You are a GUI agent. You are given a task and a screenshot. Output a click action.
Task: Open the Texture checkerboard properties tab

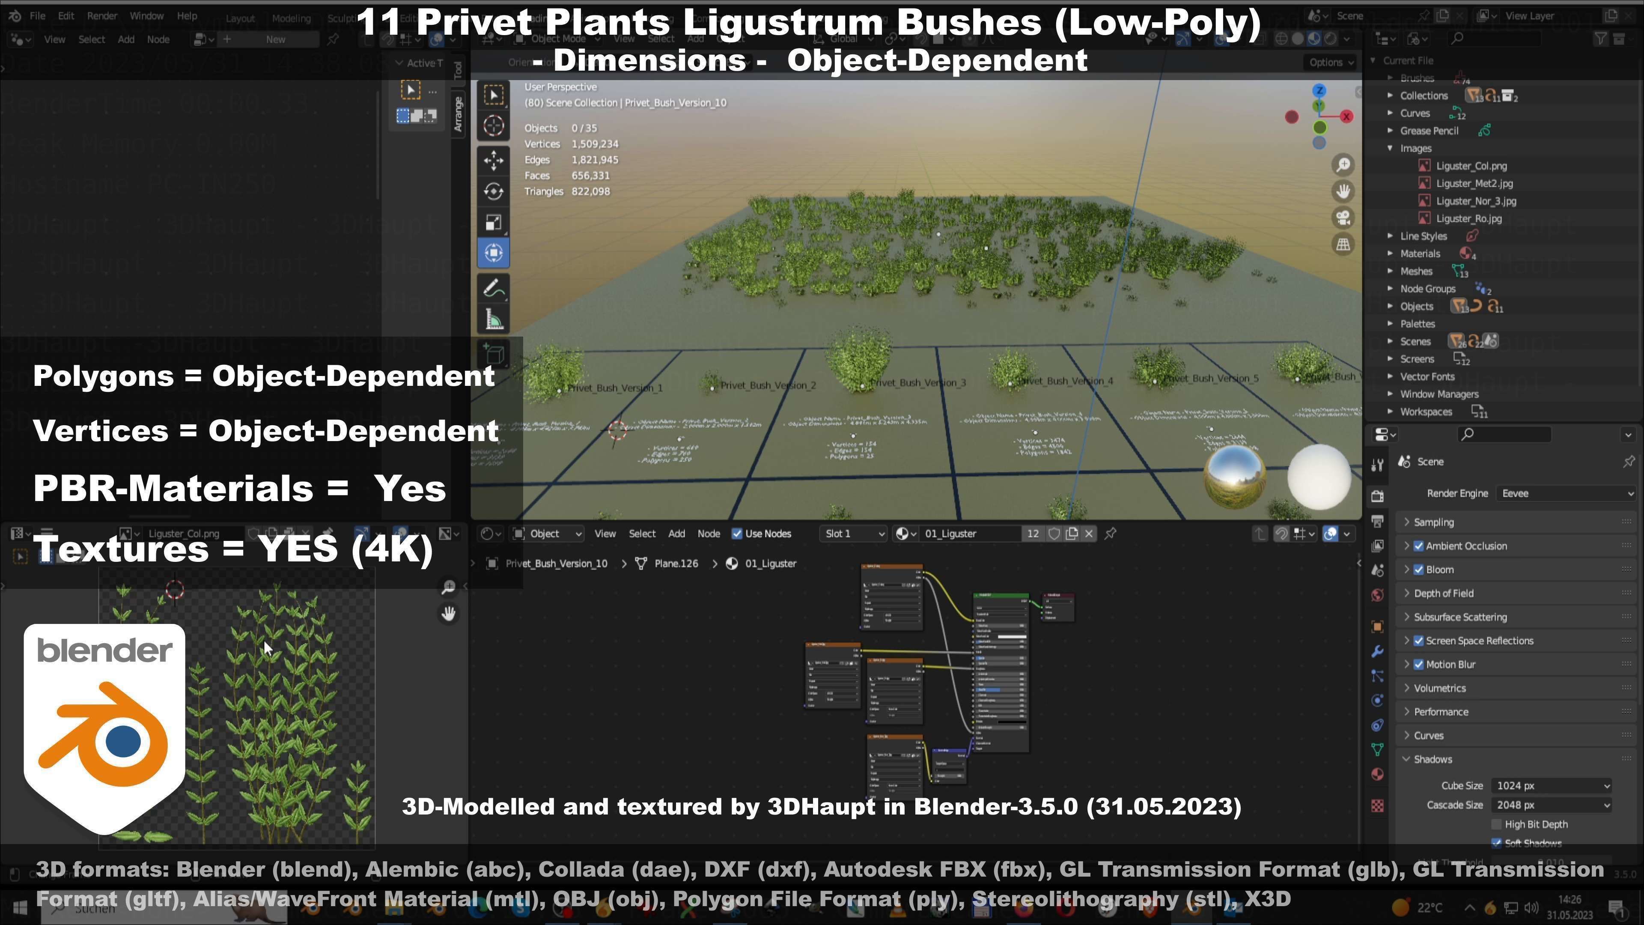pyautogui.click(x=1377, y=806)
